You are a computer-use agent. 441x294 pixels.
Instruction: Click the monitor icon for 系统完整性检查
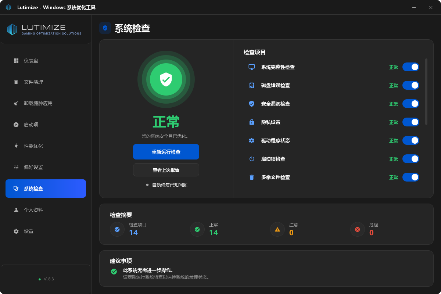point(252,67)
